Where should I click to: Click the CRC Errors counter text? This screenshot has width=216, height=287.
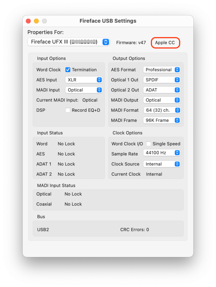[134, 230]
